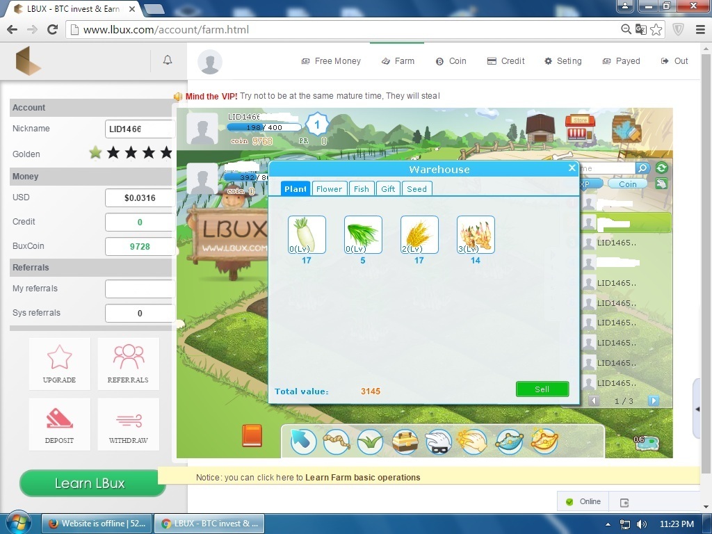Open the Seting menu item
Image resolution: width=712 pixels, height=534 pixels.
pyautogui.click(x=563, y=61)
